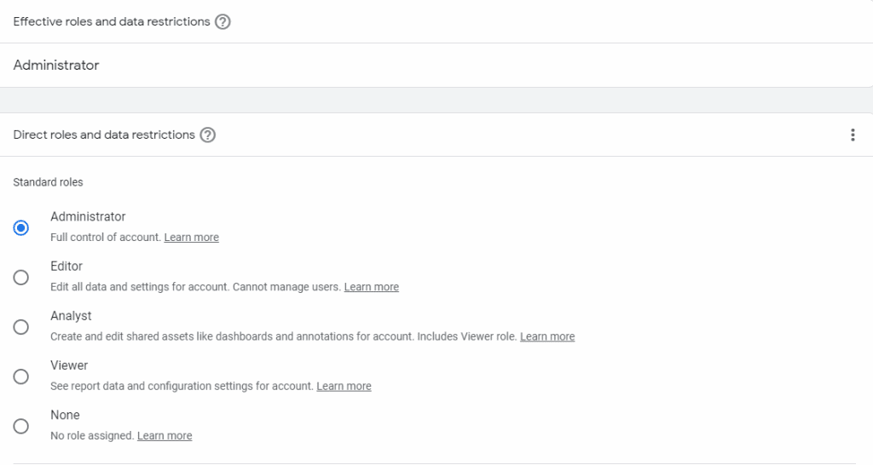Set role to None radio button
The image size is (873, 465).
pos(21,427)
